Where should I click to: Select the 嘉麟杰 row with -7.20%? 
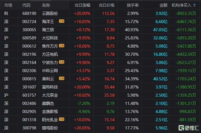tap(100, 103)
